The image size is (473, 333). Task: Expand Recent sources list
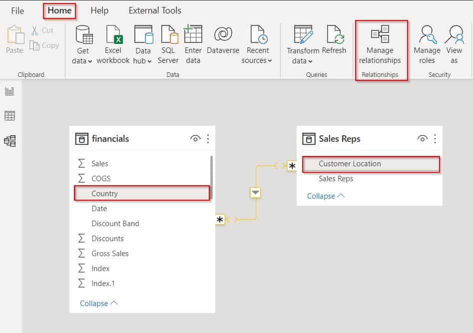click(x=257, y=44)
